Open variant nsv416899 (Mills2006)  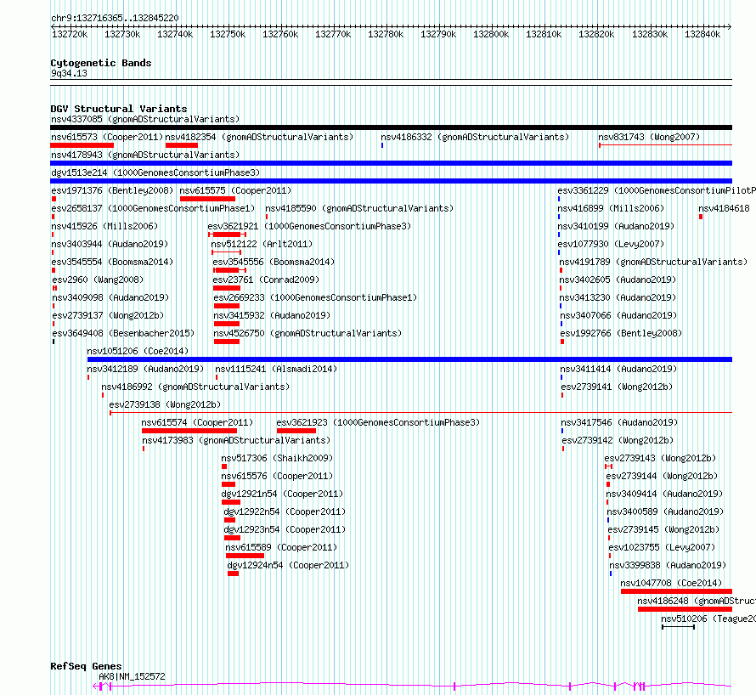click(611, 208)
